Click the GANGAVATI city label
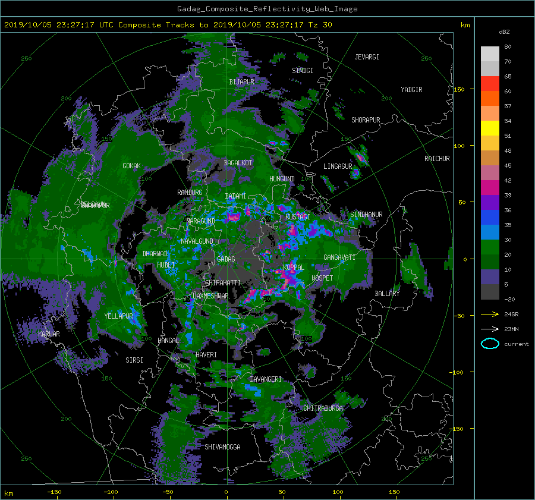 (339, 257)
